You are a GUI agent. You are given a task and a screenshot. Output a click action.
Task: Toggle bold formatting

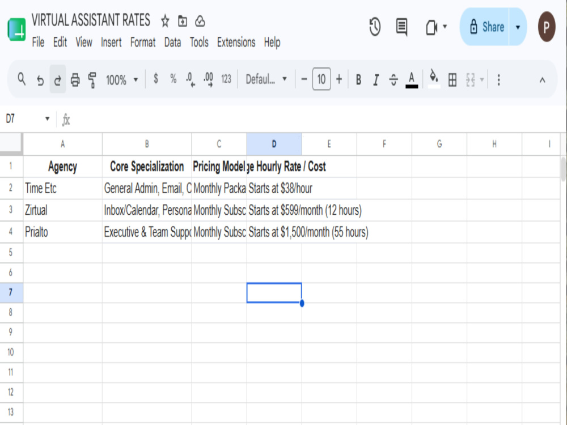[358, 79]
